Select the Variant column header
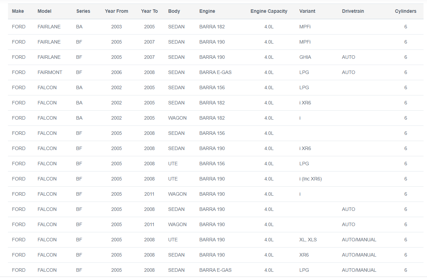This screenshot has width=427, height=279. coord(307,11)
